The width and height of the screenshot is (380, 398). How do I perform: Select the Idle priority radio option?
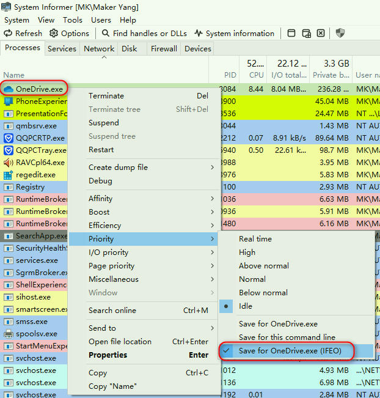point(227,306)
